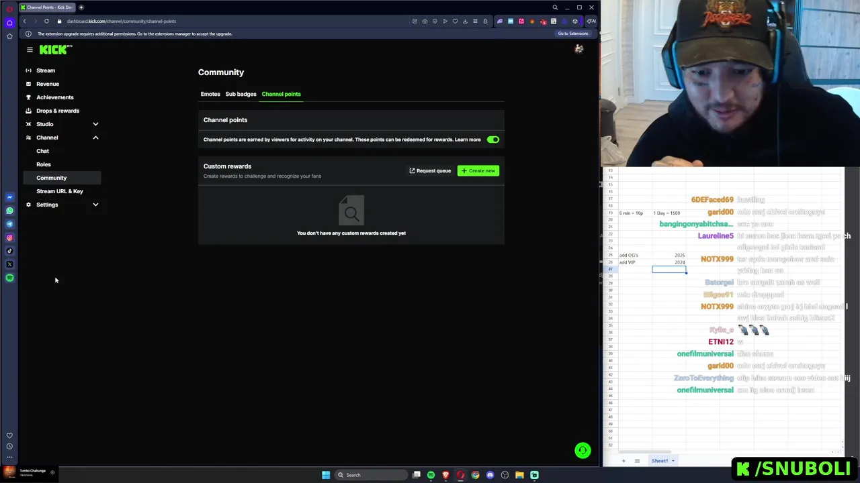The height and width of the screenshot is (483, 860).
Task: Reload the page with the refresh icon
Action: pyautogui.click(x=46, y=21)
